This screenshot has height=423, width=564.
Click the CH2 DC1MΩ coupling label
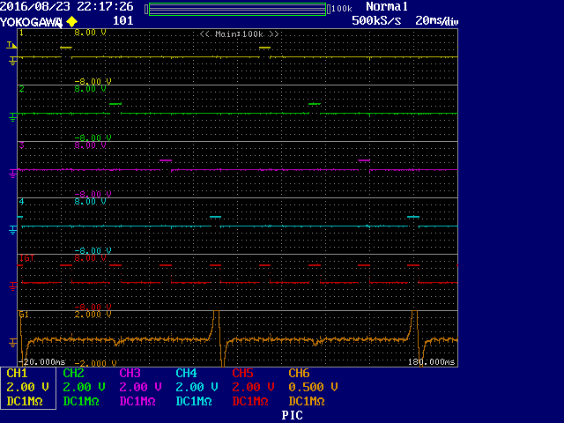pyautogui.click(x=81, y=402)
